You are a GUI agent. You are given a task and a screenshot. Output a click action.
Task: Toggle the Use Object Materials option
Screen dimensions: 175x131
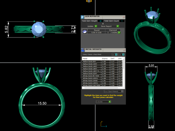click(114, 91)
